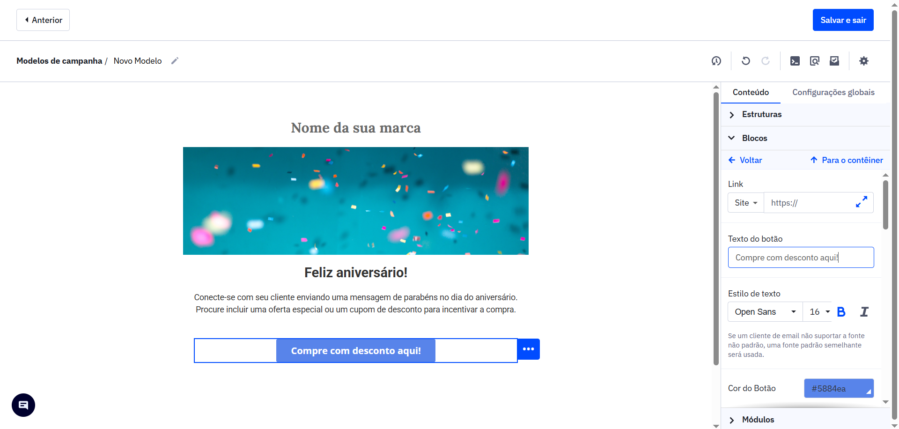Open the HTML code editor icon
Screen dimensions: 899x429
point(795,61)
